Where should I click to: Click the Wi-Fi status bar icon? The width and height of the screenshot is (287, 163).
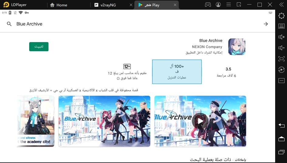point(21,13)
